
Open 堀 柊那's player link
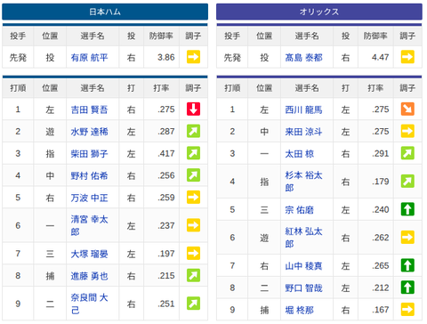pyautogui.click(x=300, y=310)
